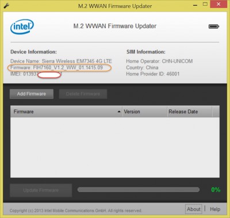Viewport: 230px width, 218px height.
Task: Minimize the Firmware Updater window
Action: click(195, 5)
